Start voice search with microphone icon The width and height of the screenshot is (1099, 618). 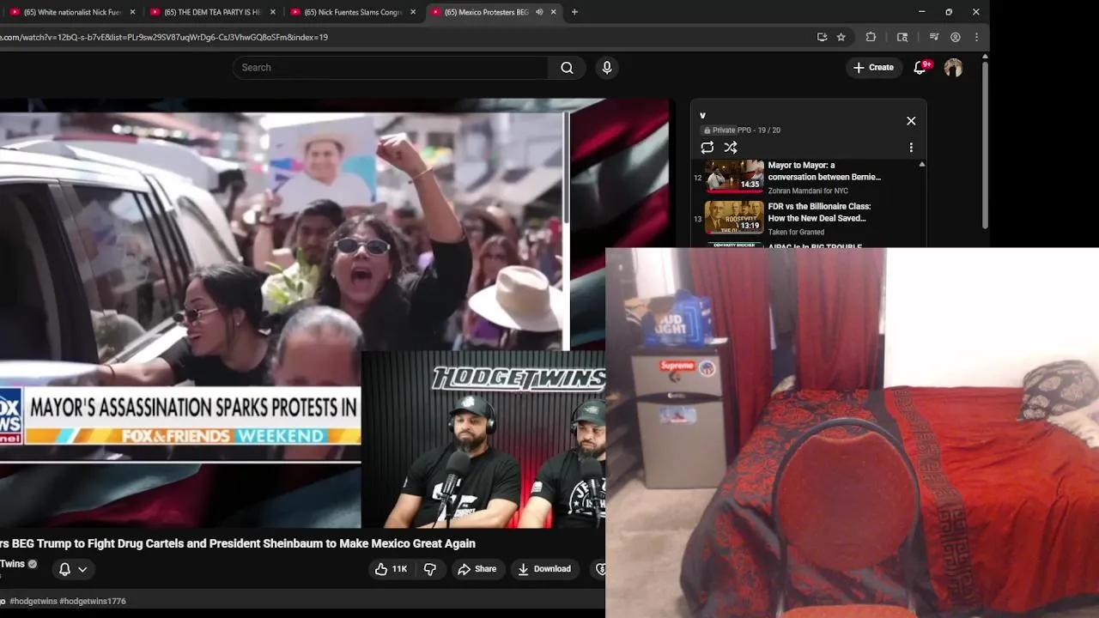pyautogui.click(x=607, y=68)
